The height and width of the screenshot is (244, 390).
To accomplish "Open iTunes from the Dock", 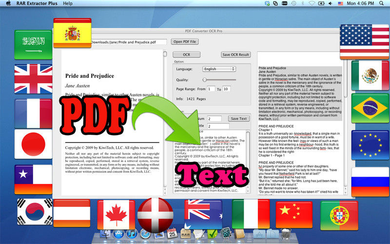I will click(x=132, y=234).
